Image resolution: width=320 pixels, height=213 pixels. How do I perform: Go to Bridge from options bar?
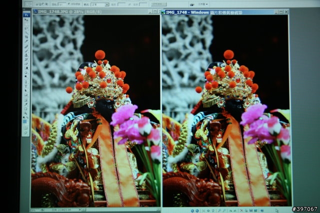192,4
